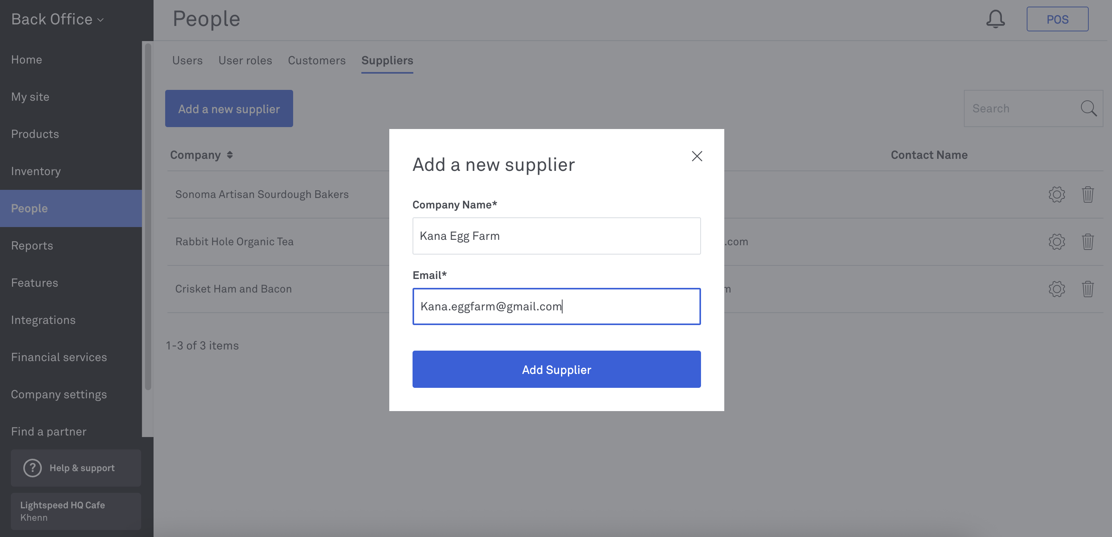This screenshot has width=1112, height=537.
Task: Select the Suppliers tab
Action: (387, 60)
